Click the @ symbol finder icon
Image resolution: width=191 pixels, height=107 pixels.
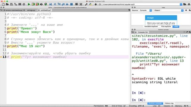pos(24,4)
